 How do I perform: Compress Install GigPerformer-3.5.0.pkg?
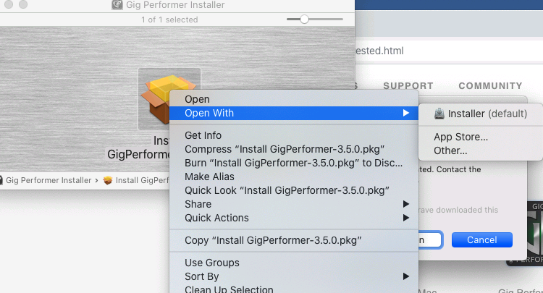pos(294,149)
